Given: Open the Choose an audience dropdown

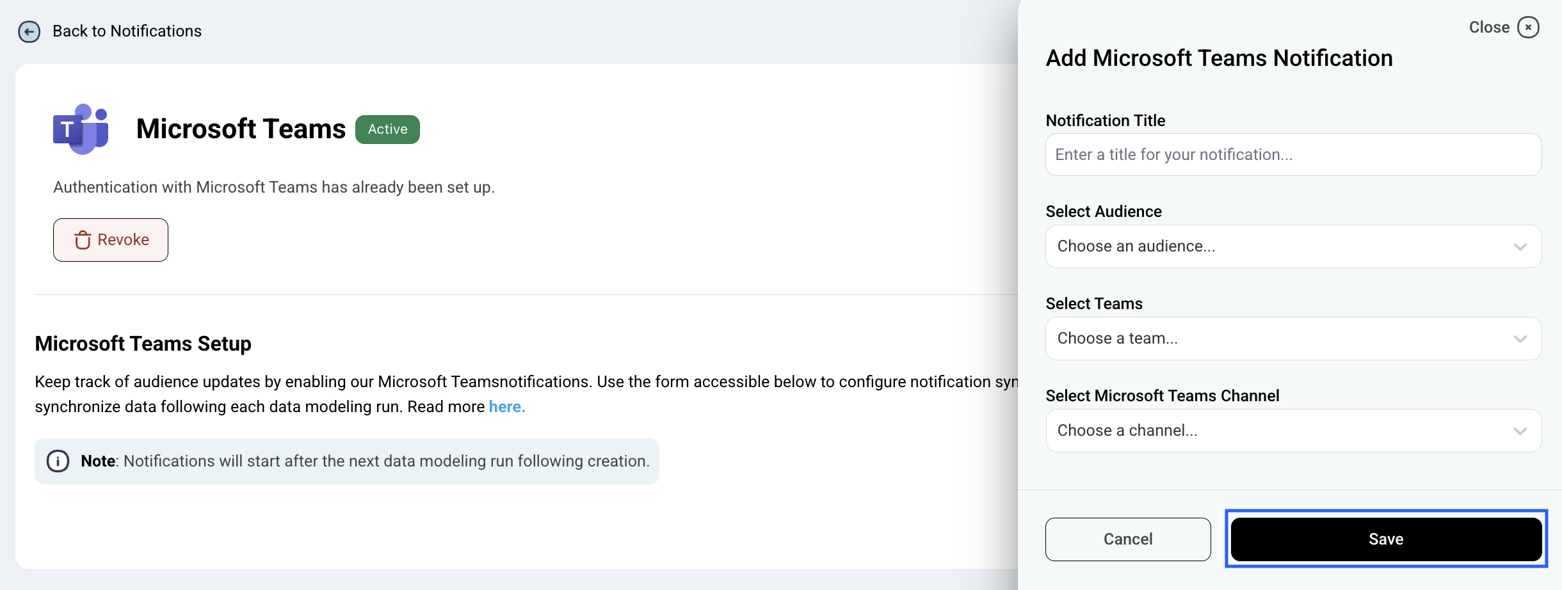Looking at the screenshot, I should pyautogui.click(x=1293, y=246).
